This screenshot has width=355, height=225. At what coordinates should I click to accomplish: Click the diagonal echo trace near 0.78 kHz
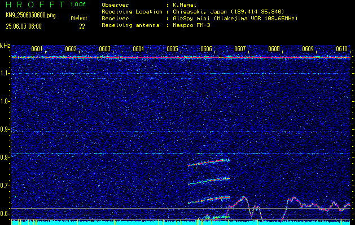(x=209, y=163)
